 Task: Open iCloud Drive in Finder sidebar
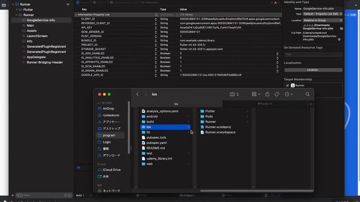pyautogui.click(x=111, y=170)
